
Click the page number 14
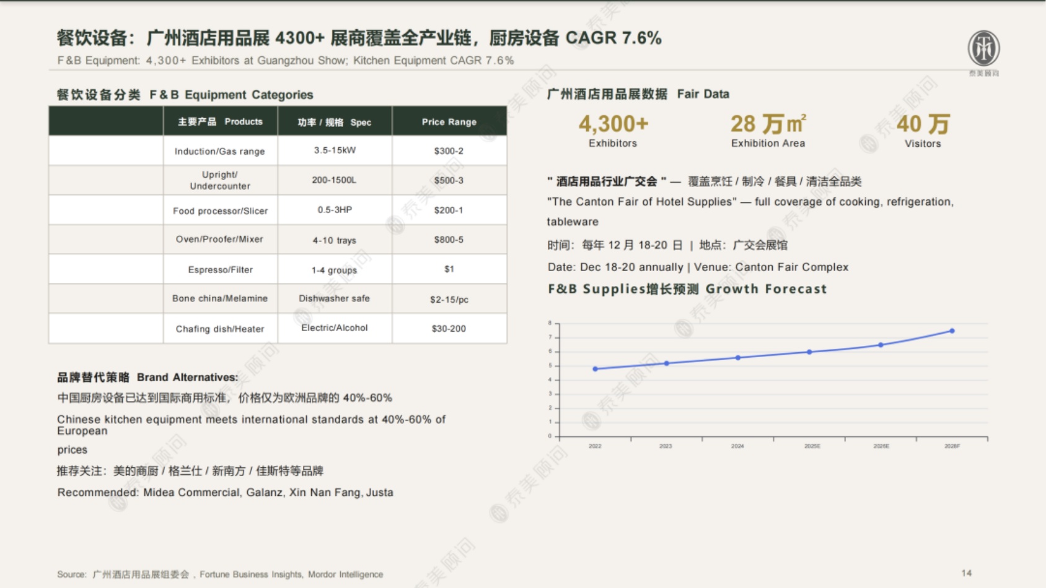(x=967, y=573)
